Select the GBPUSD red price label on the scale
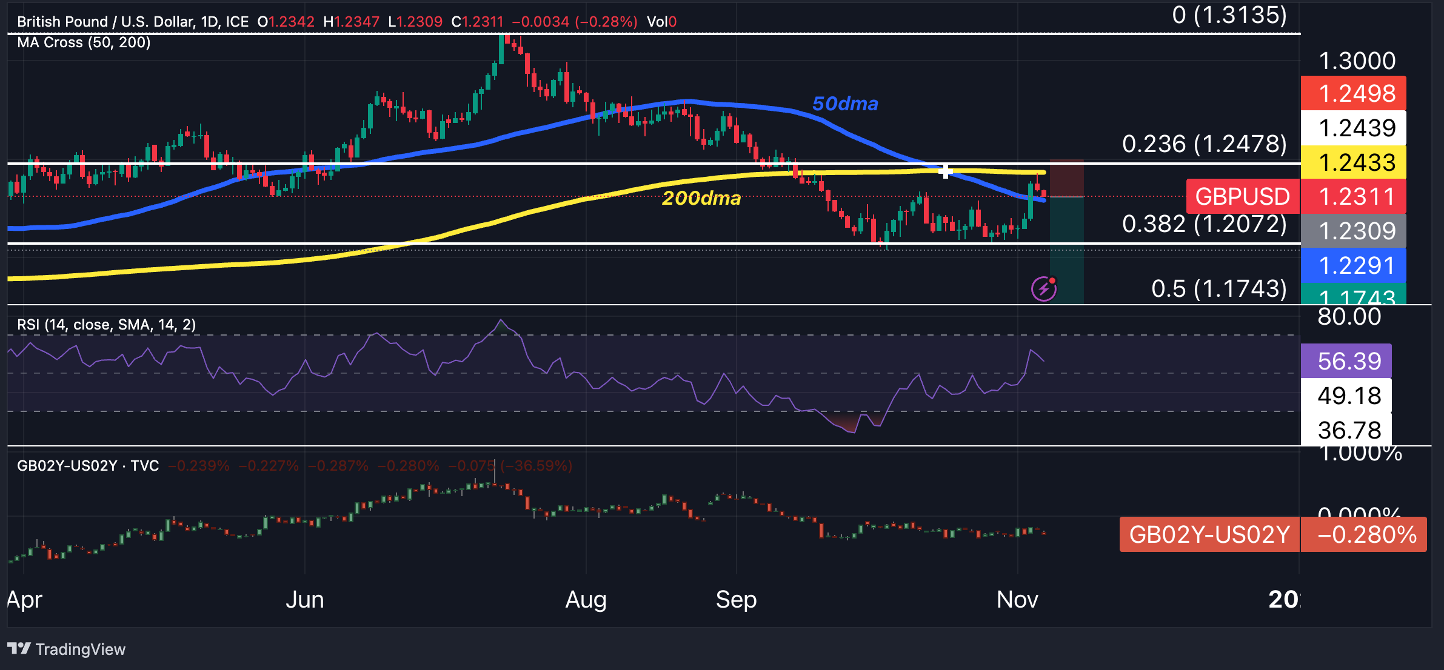The width and height of the screenshot is (1444, 670). point(1242,196)
